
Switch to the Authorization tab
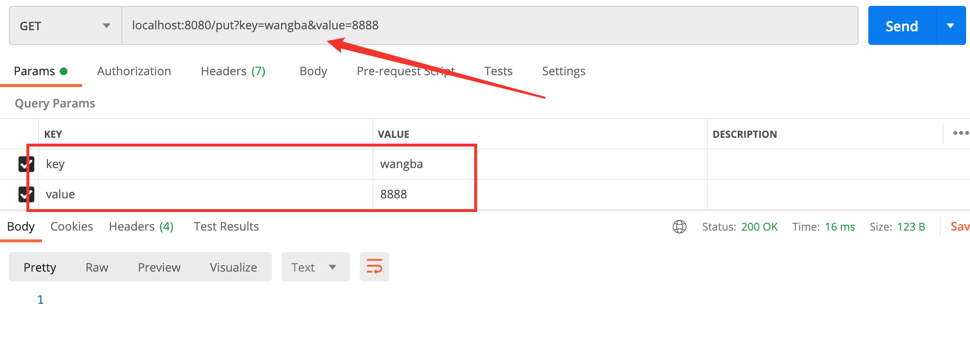(x=134, y=71)
